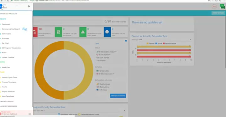
Task: Click the 'New' badge beside Commercial Dashboard
Action: tap(25, 29)
